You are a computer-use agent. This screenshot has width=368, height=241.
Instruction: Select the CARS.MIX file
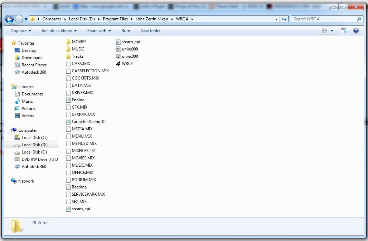(x=81, y=64)
